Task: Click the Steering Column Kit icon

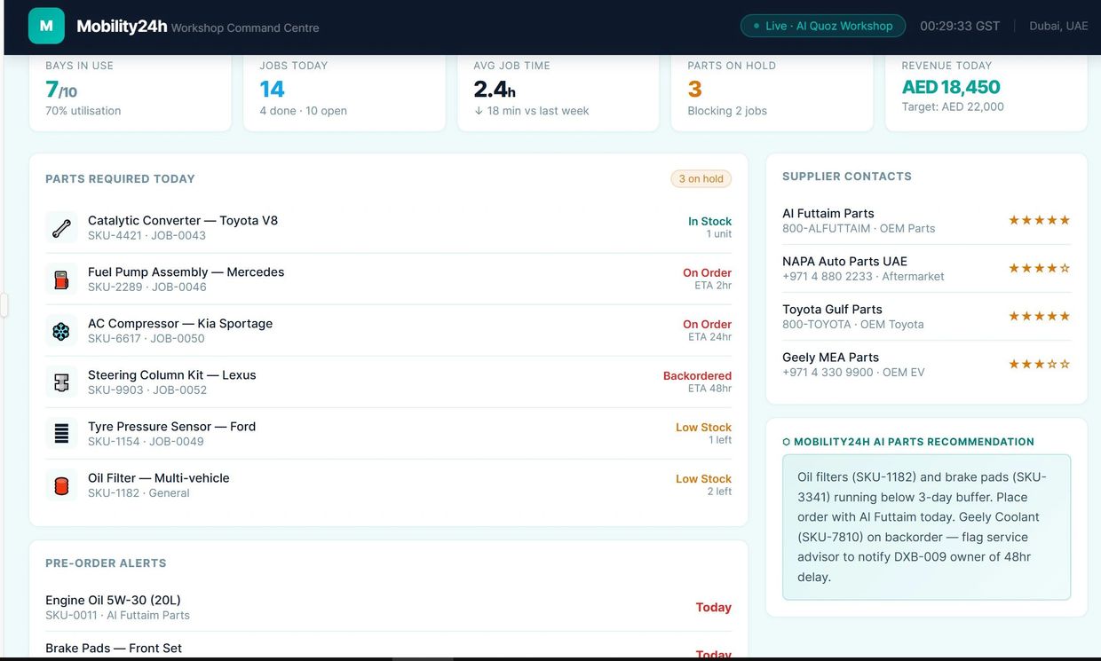Action: [x=61, y=382]
